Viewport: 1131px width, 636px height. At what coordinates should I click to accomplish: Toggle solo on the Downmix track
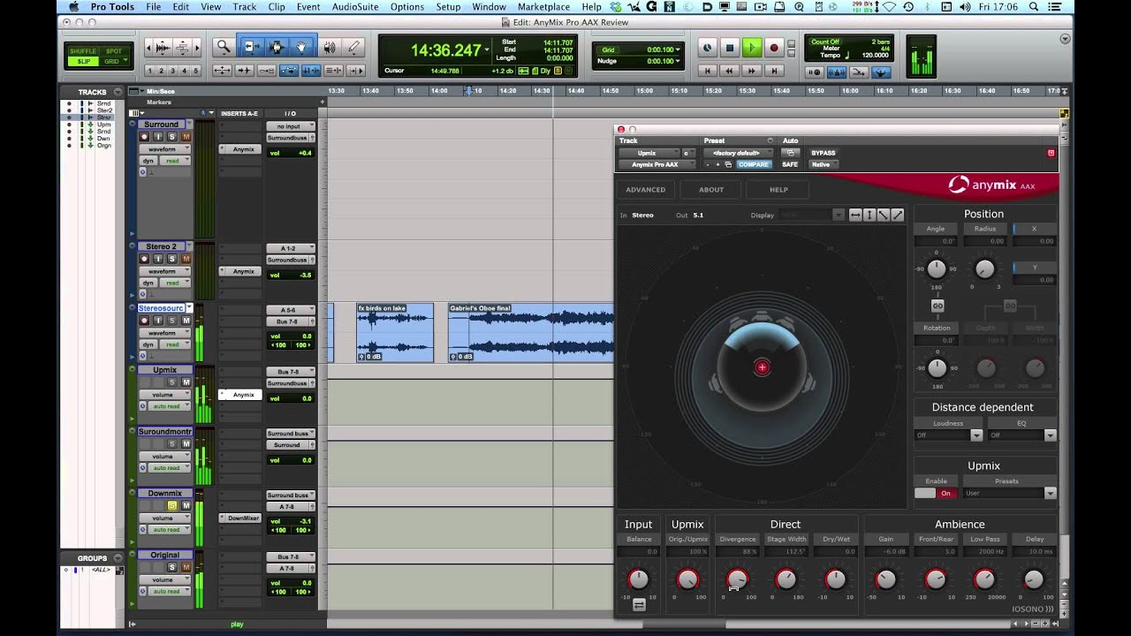pos(172,506)
